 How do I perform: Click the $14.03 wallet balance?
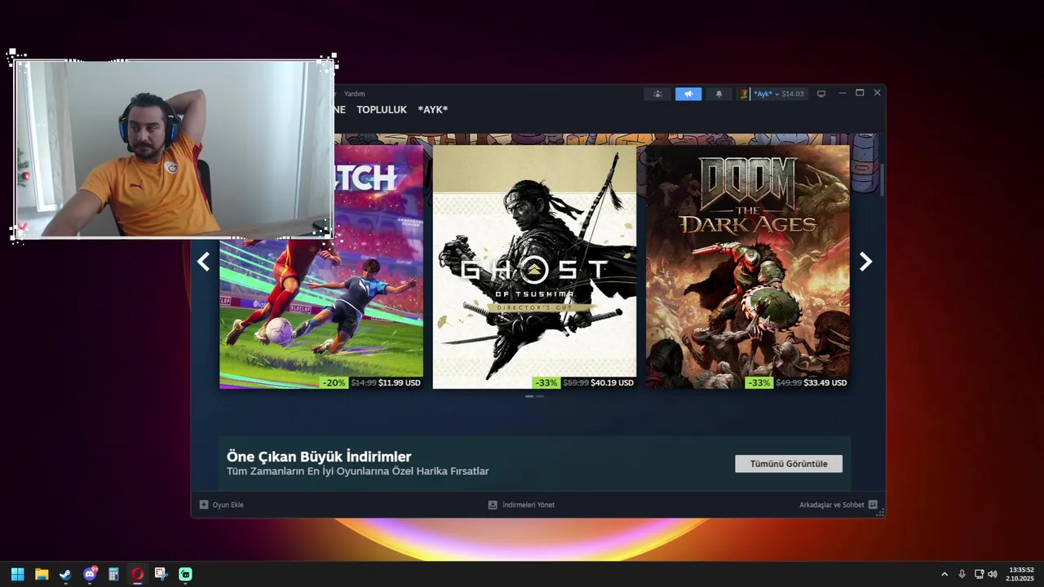[x=793, y=94]
